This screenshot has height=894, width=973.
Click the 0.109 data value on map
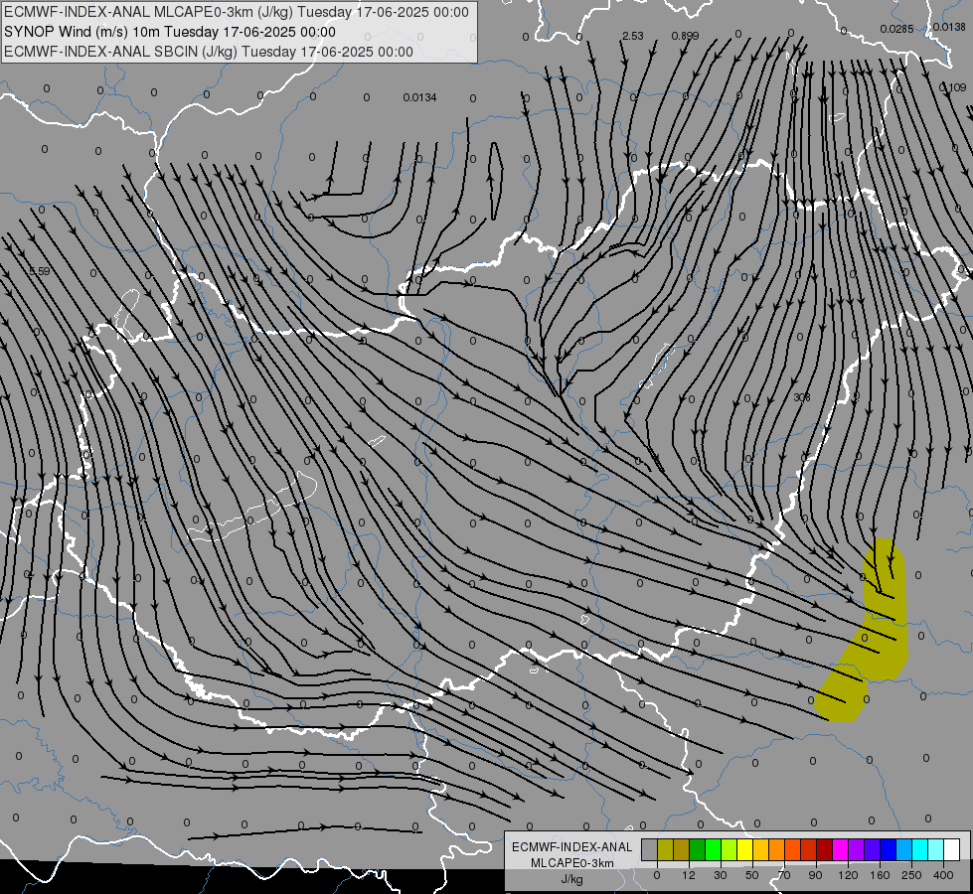[952, 87]
